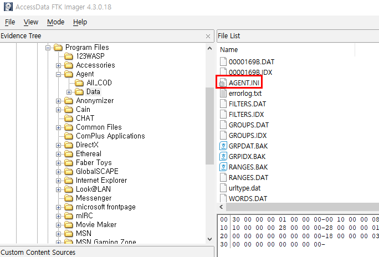Click the Cain folder icon
Viewport: 379px width, 257px height.
69,110
